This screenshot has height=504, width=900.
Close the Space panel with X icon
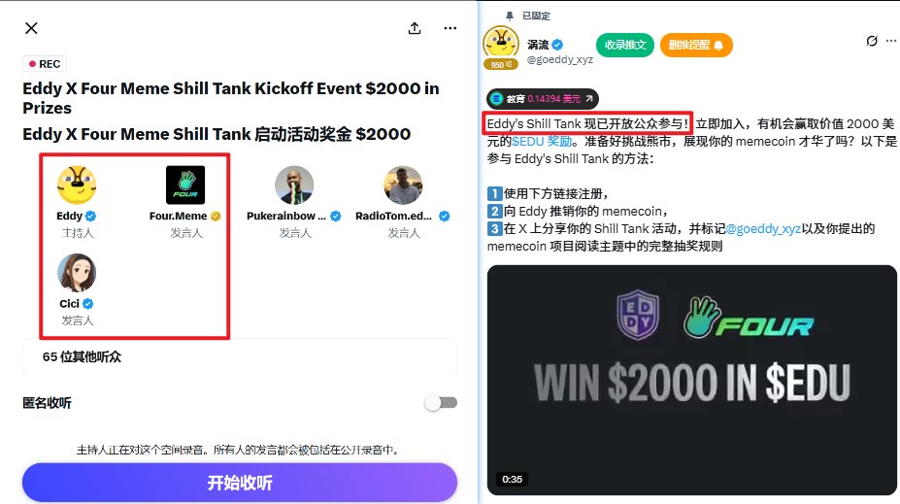[32, 28]
